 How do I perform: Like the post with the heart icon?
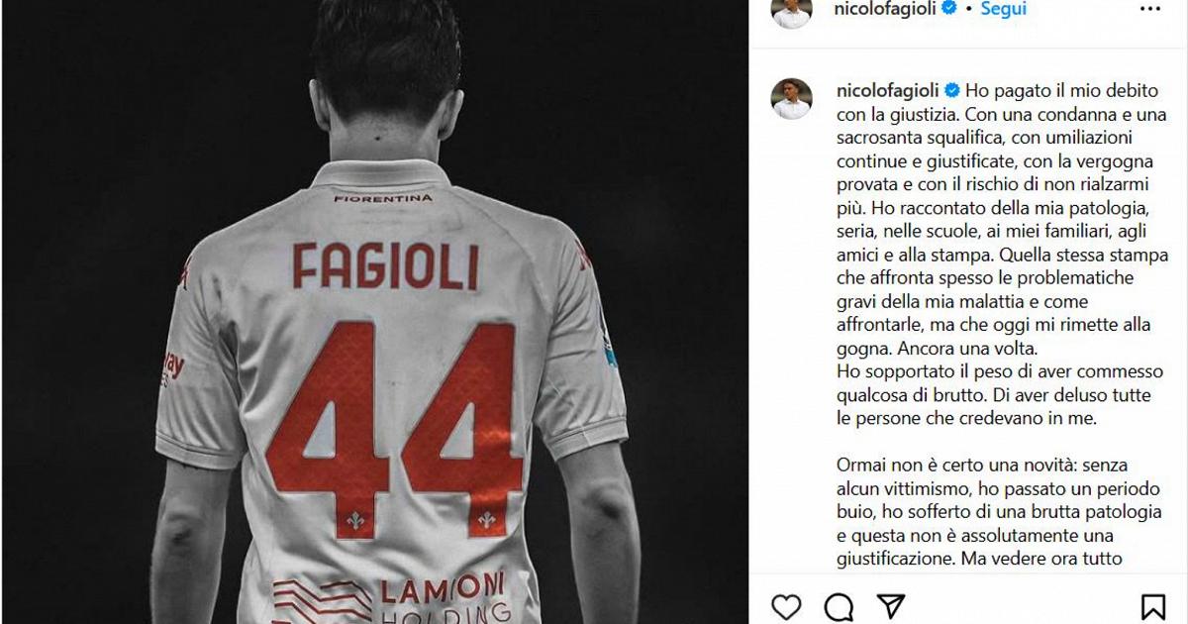coord(786,606)
